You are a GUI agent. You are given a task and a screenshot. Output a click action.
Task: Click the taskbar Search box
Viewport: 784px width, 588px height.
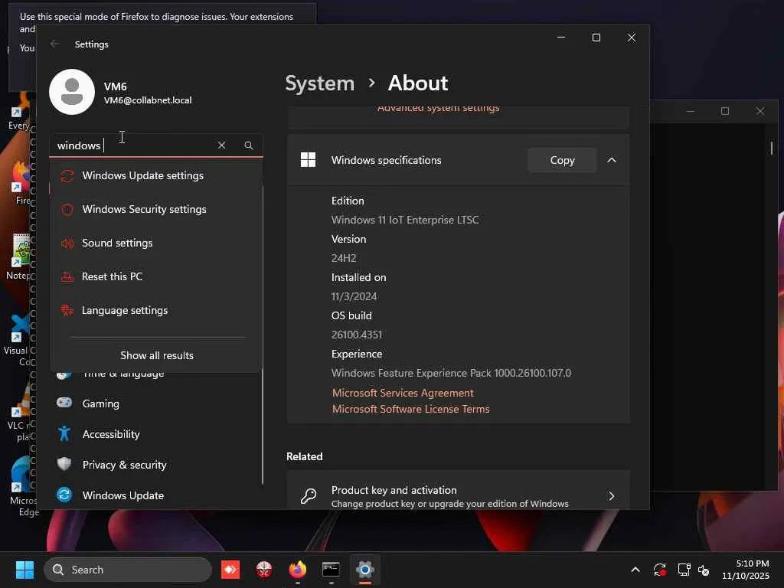pos(128,570)
